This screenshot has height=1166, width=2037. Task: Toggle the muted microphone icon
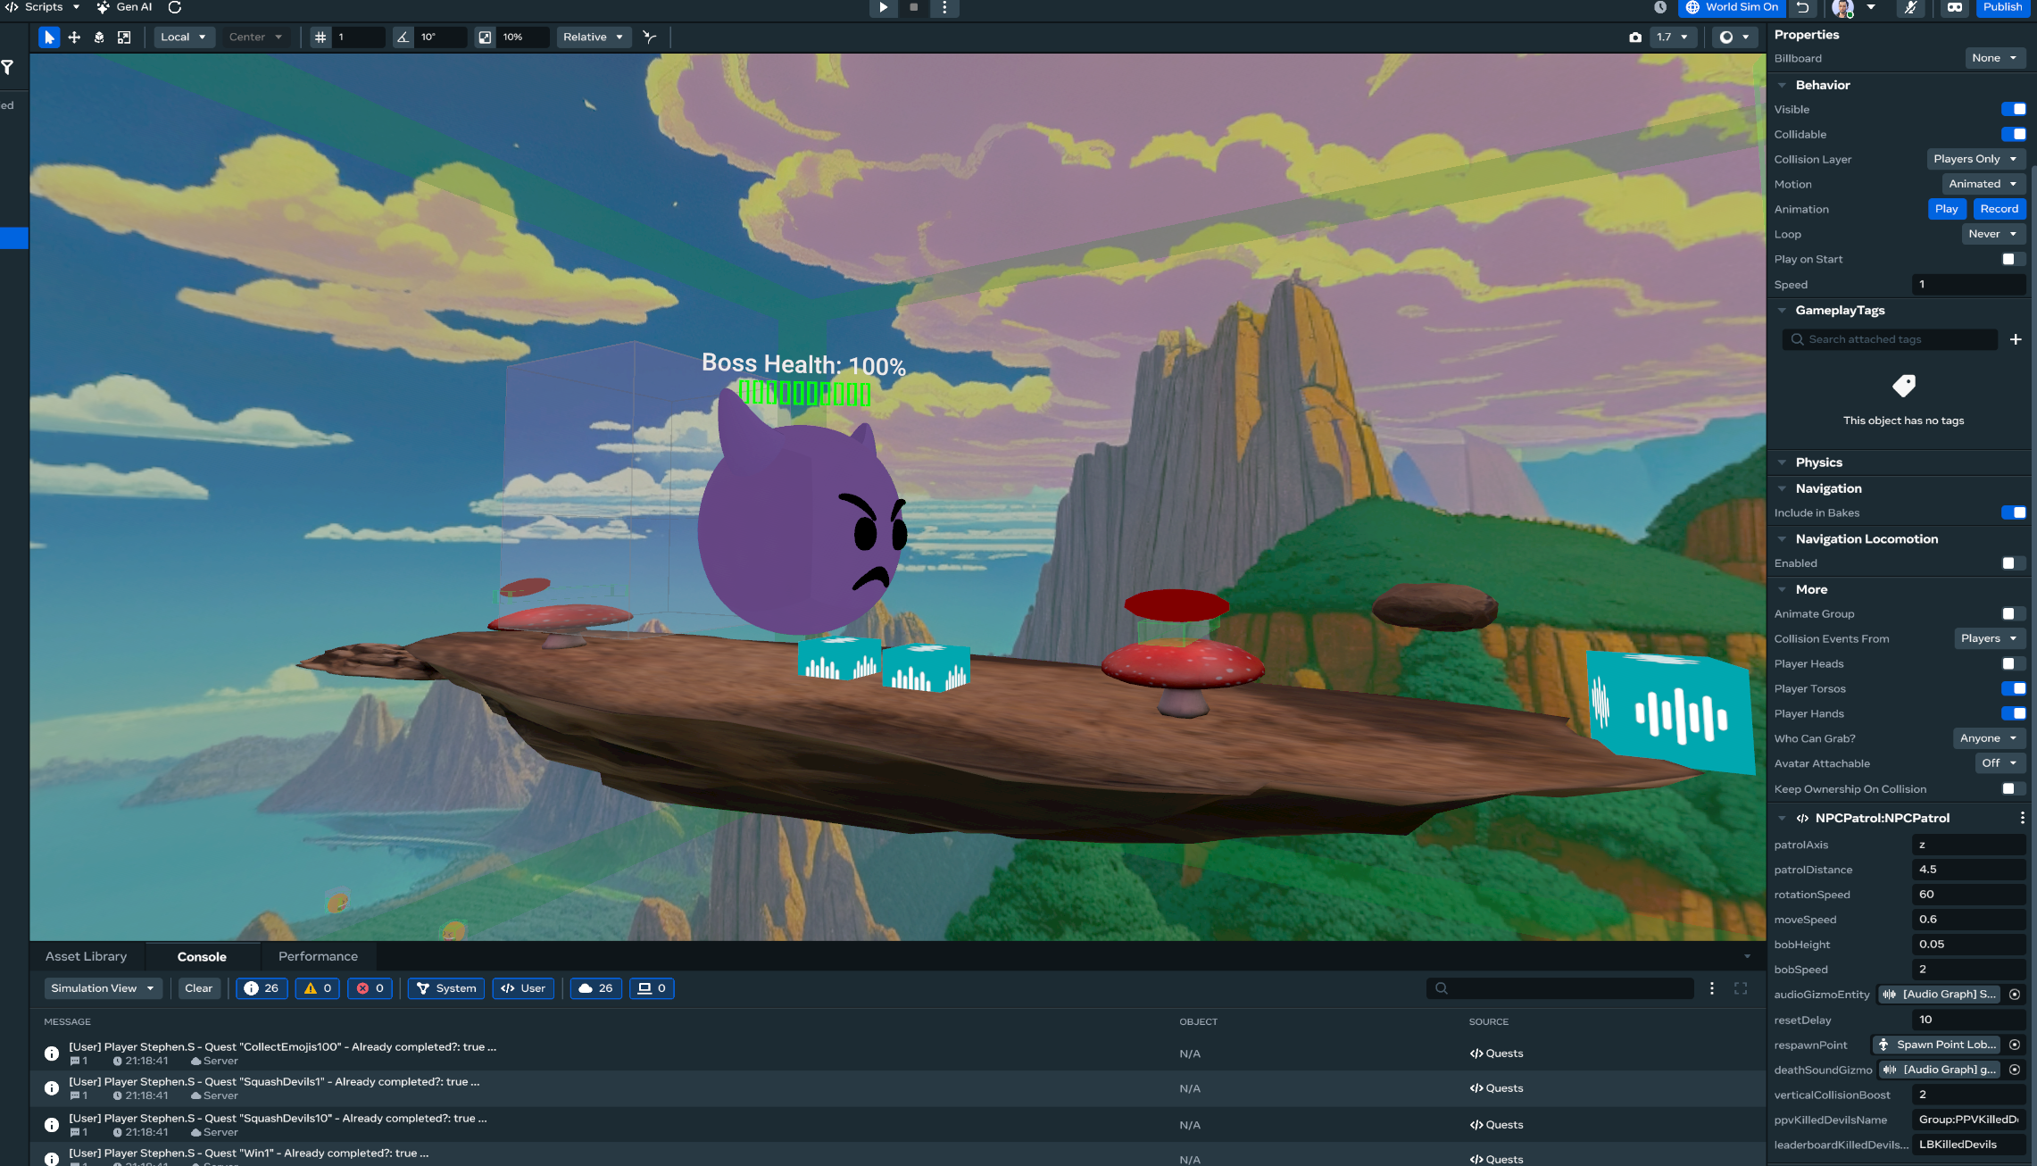pyautogui.click(x=1909, y=7)
